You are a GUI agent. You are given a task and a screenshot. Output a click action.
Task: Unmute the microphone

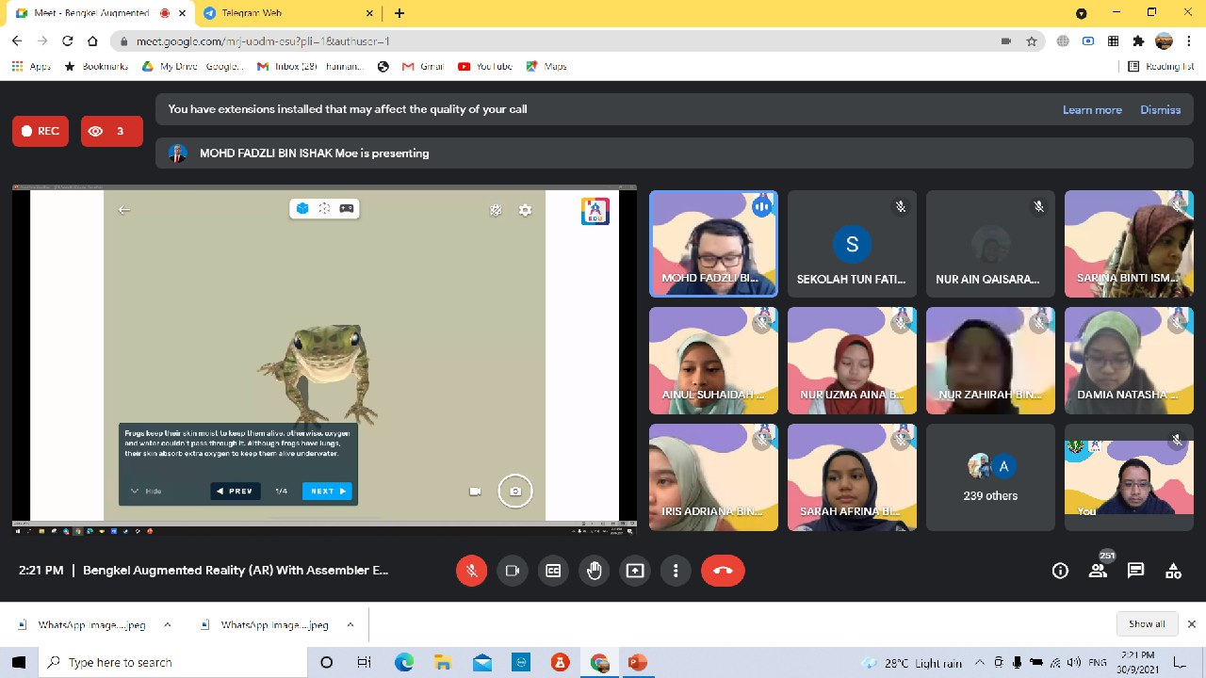[x=471, y=571]
